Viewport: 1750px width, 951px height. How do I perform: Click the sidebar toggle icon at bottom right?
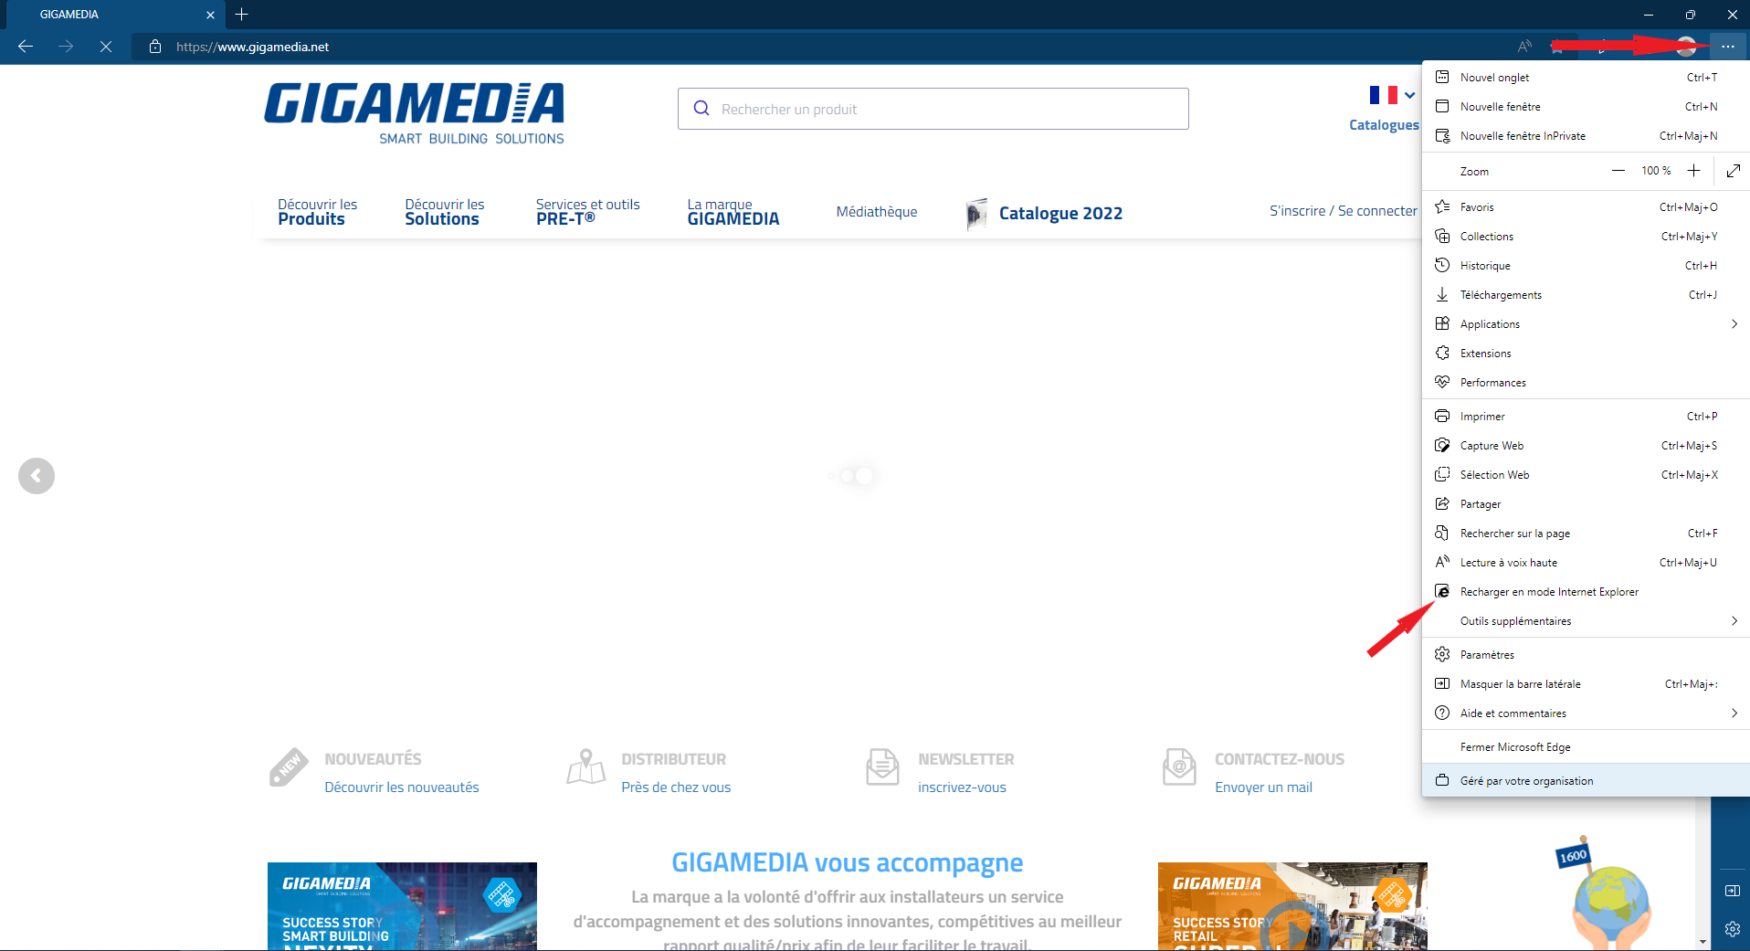coord(1732,891)
